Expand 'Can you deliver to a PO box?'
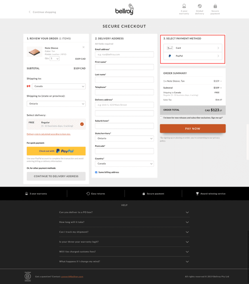 [x=124, y=212]
